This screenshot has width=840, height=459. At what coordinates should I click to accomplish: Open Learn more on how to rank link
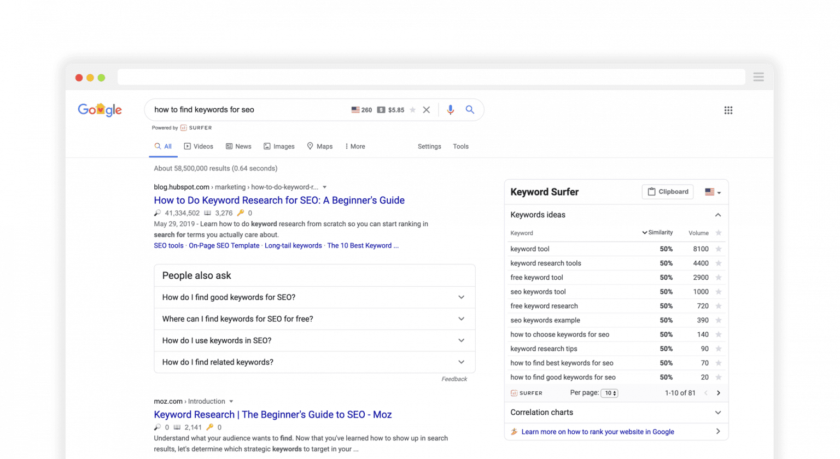click(x=598, y=432)
